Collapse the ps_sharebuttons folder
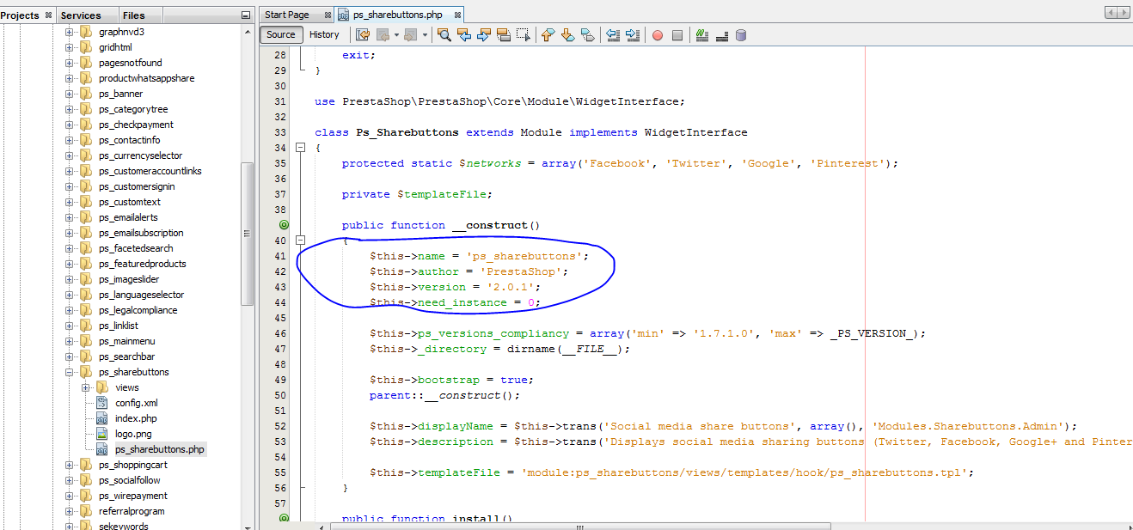Image resolution: width=1133 pixels, height=530 pixels. pos(70,372)
